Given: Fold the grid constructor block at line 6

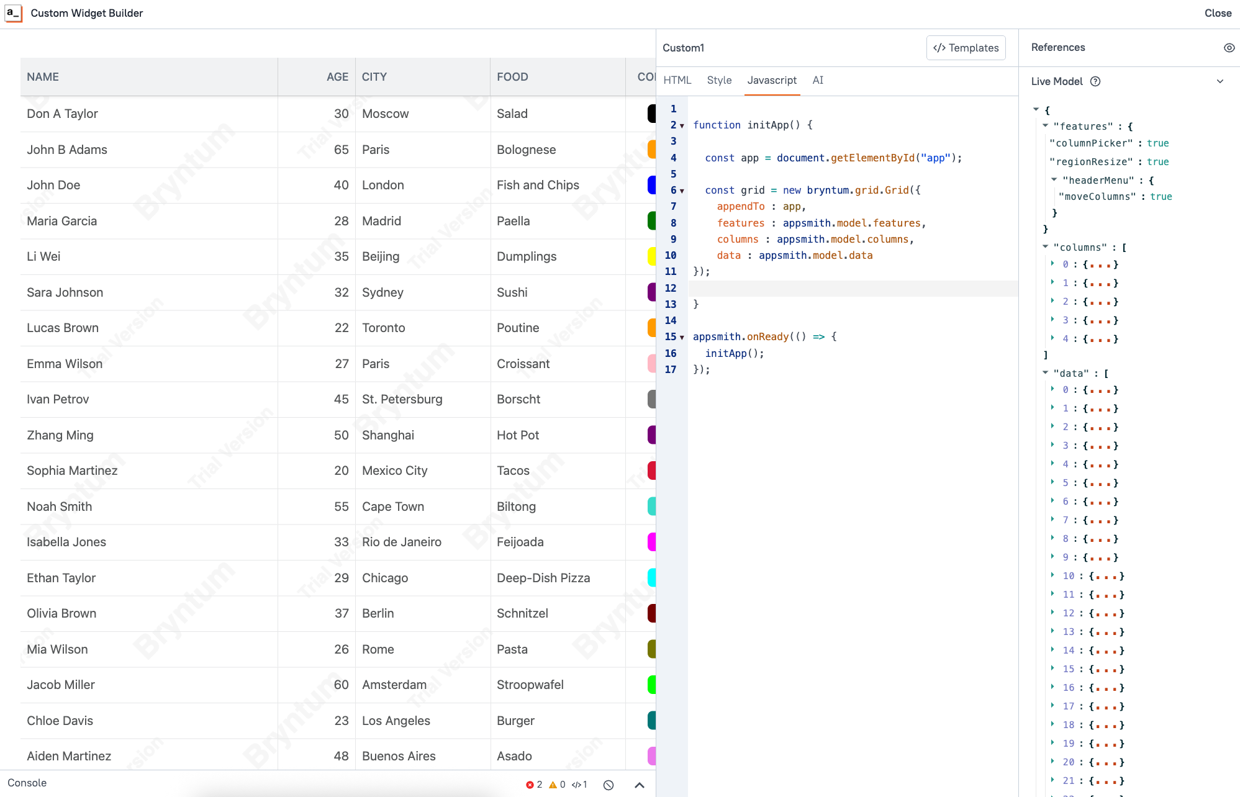Looking at the screenshot, I should pyautogui.click(x=682, y=191).
